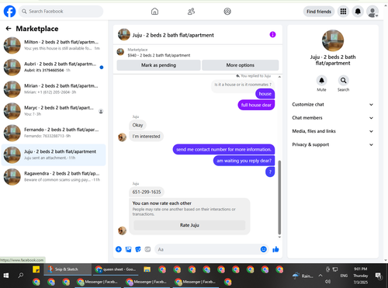
Task: Send a thumbs-up like
Action: click(x=275, y=249)
